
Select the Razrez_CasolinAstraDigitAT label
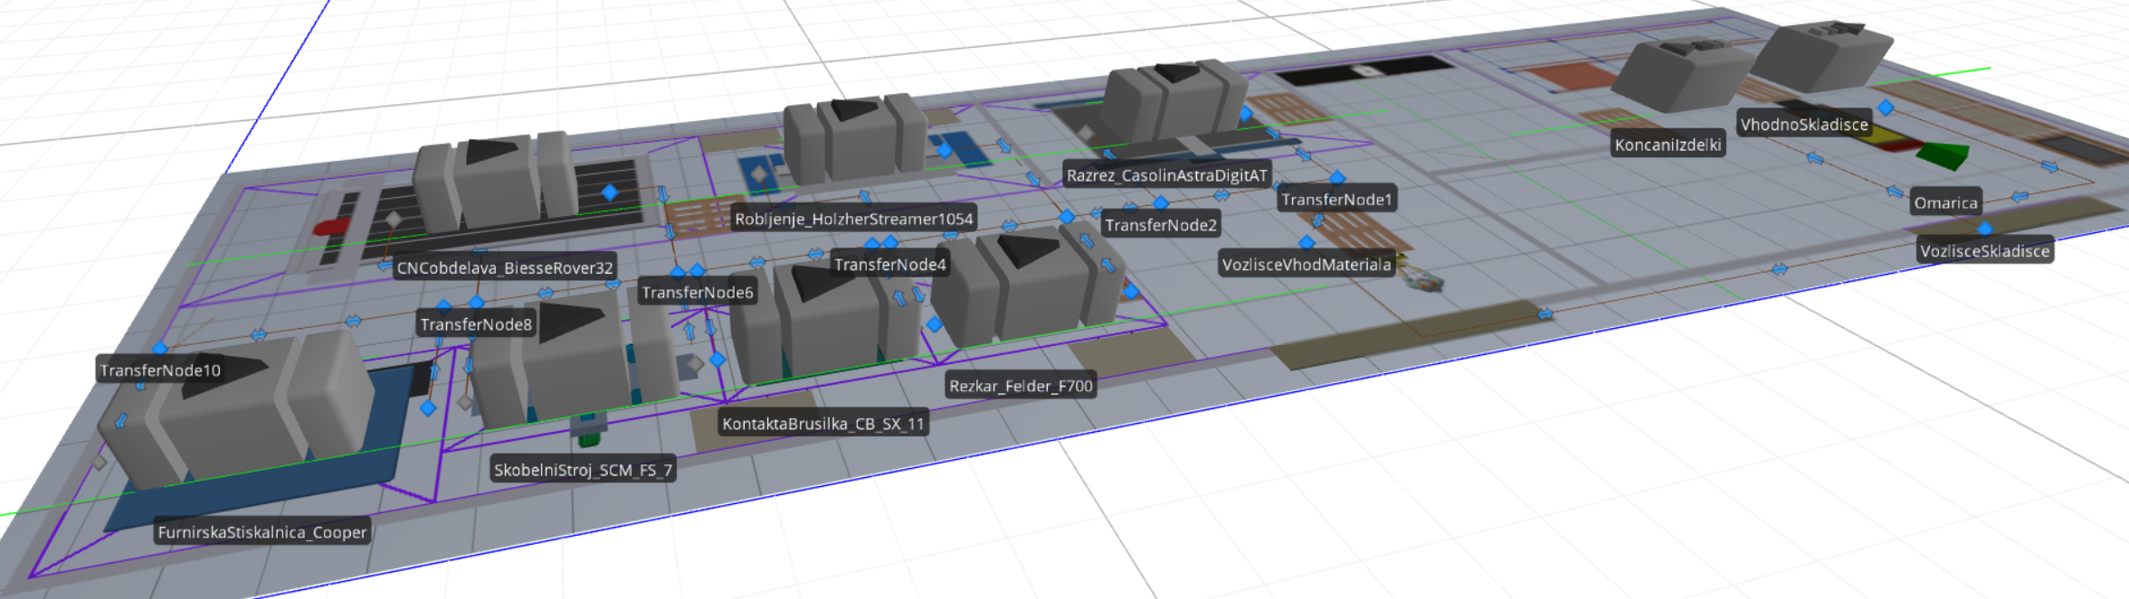pos(1166,175)
